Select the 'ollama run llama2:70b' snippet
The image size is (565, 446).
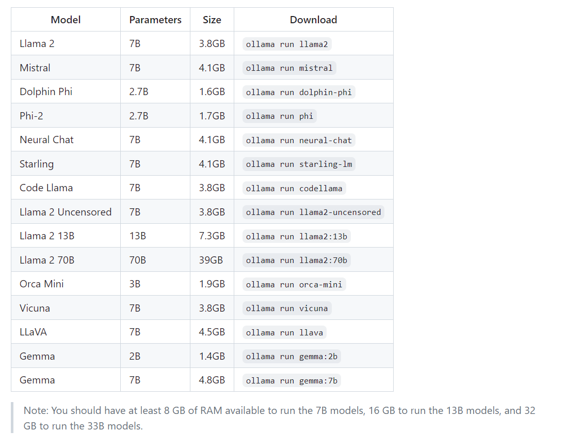[296, 260]
